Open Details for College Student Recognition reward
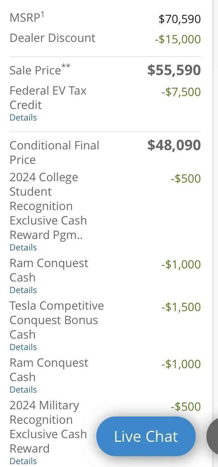Viewport: 218px width, 467px height. (23, 248)
